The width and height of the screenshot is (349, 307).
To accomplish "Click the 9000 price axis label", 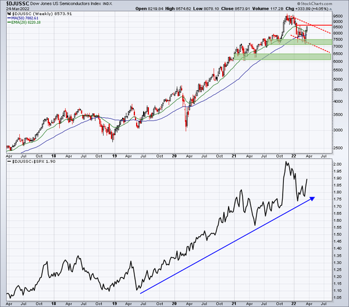I will [337, 22].
